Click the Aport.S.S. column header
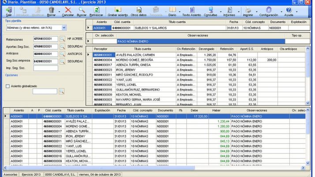Image resolution: width=315 pixels, height=177 pixels. coord(247,49)
